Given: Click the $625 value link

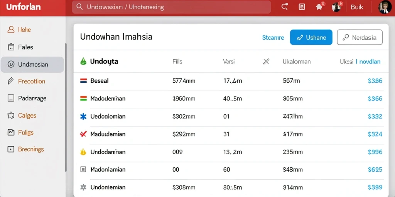Looking at the screenshot, I should point(375,170).
